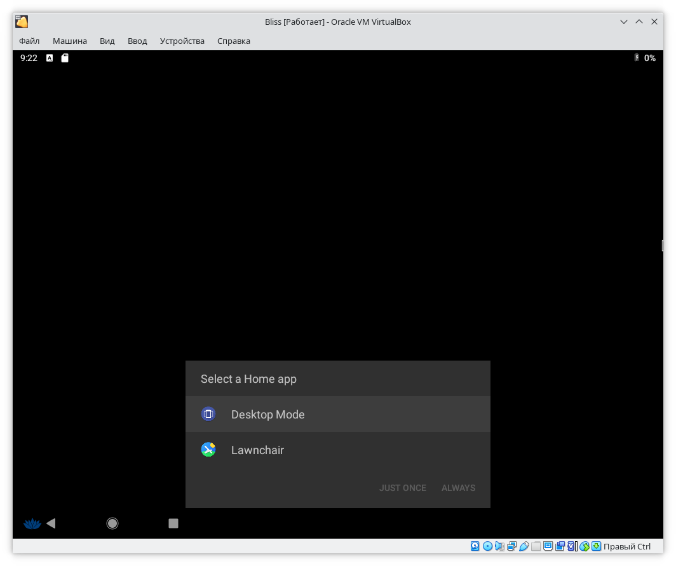This screenshot has height=566, width=676.
Task: Click the blue lotus Bliss icon
Action: 32,523
